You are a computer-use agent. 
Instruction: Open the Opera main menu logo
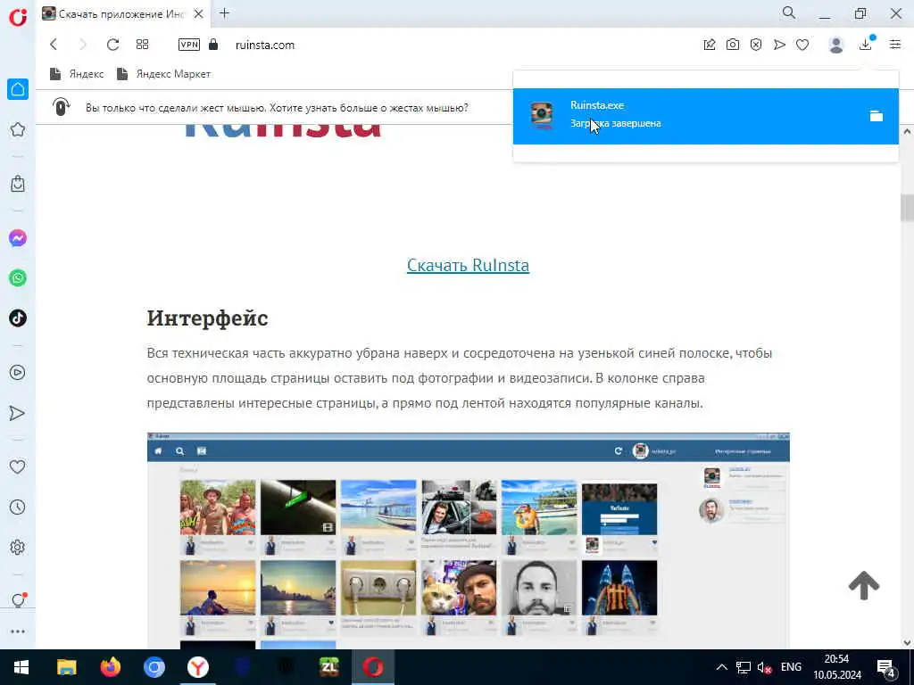[x=18, y=16]
